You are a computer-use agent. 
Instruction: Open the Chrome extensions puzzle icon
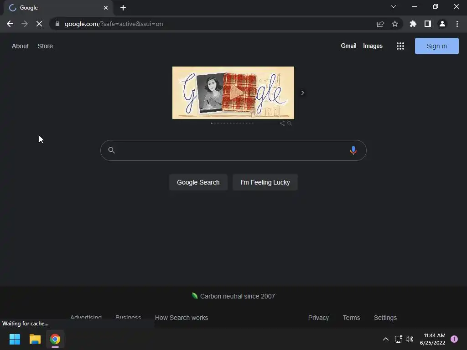413,24
